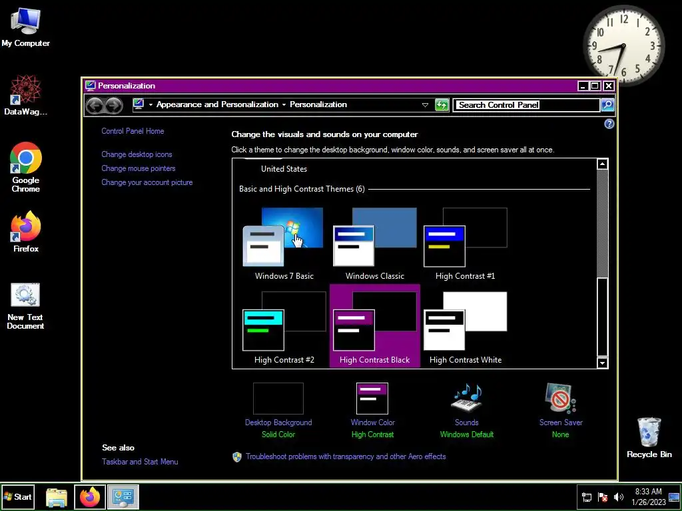Select the Windows 7 Basic theme
Image resolution: width=682 pixels, height=511 pixels.
(x=284, y=244)
